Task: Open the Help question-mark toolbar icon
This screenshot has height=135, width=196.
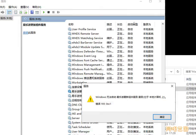Action: coord(32,12)
